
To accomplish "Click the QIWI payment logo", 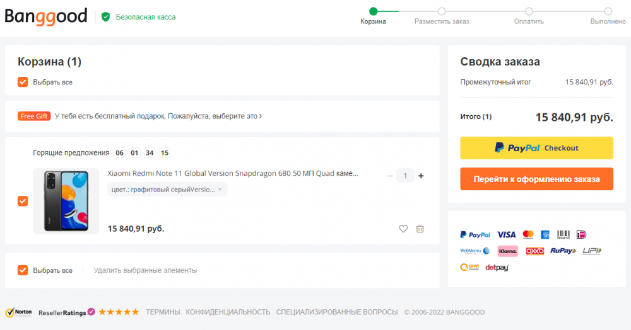I will pos(469,268).
